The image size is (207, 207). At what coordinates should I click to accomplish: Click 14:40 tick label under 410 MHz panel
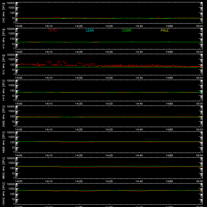tap(139, 52)
